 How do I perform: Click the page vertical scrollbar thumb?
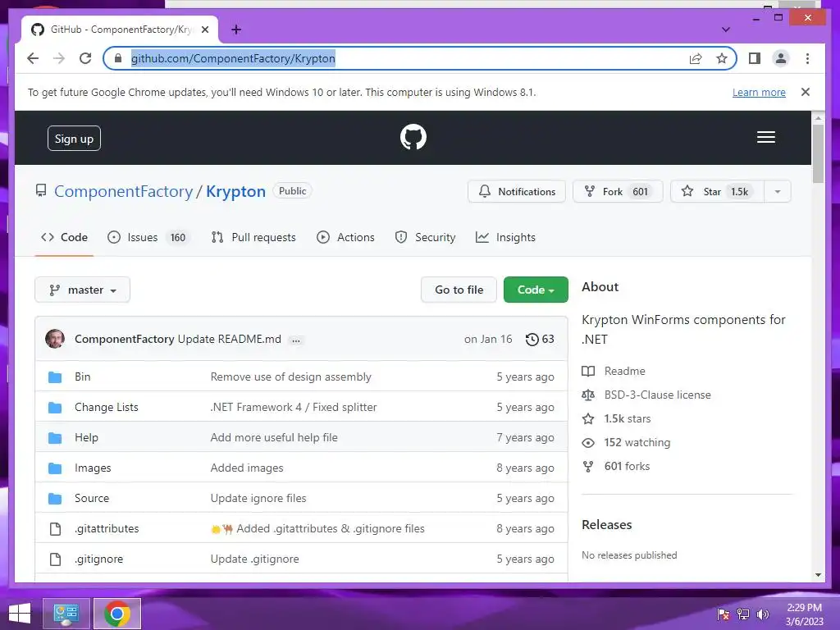[818, 153]
